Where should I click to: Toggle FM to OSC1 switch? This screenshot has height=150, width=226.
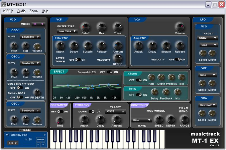click(20, 97)
